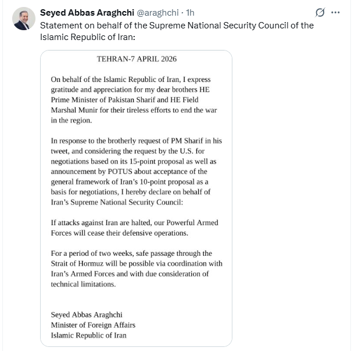
Task: Click the post text about the Security Council
Action: pyautogui.click(x=177, y=30)
